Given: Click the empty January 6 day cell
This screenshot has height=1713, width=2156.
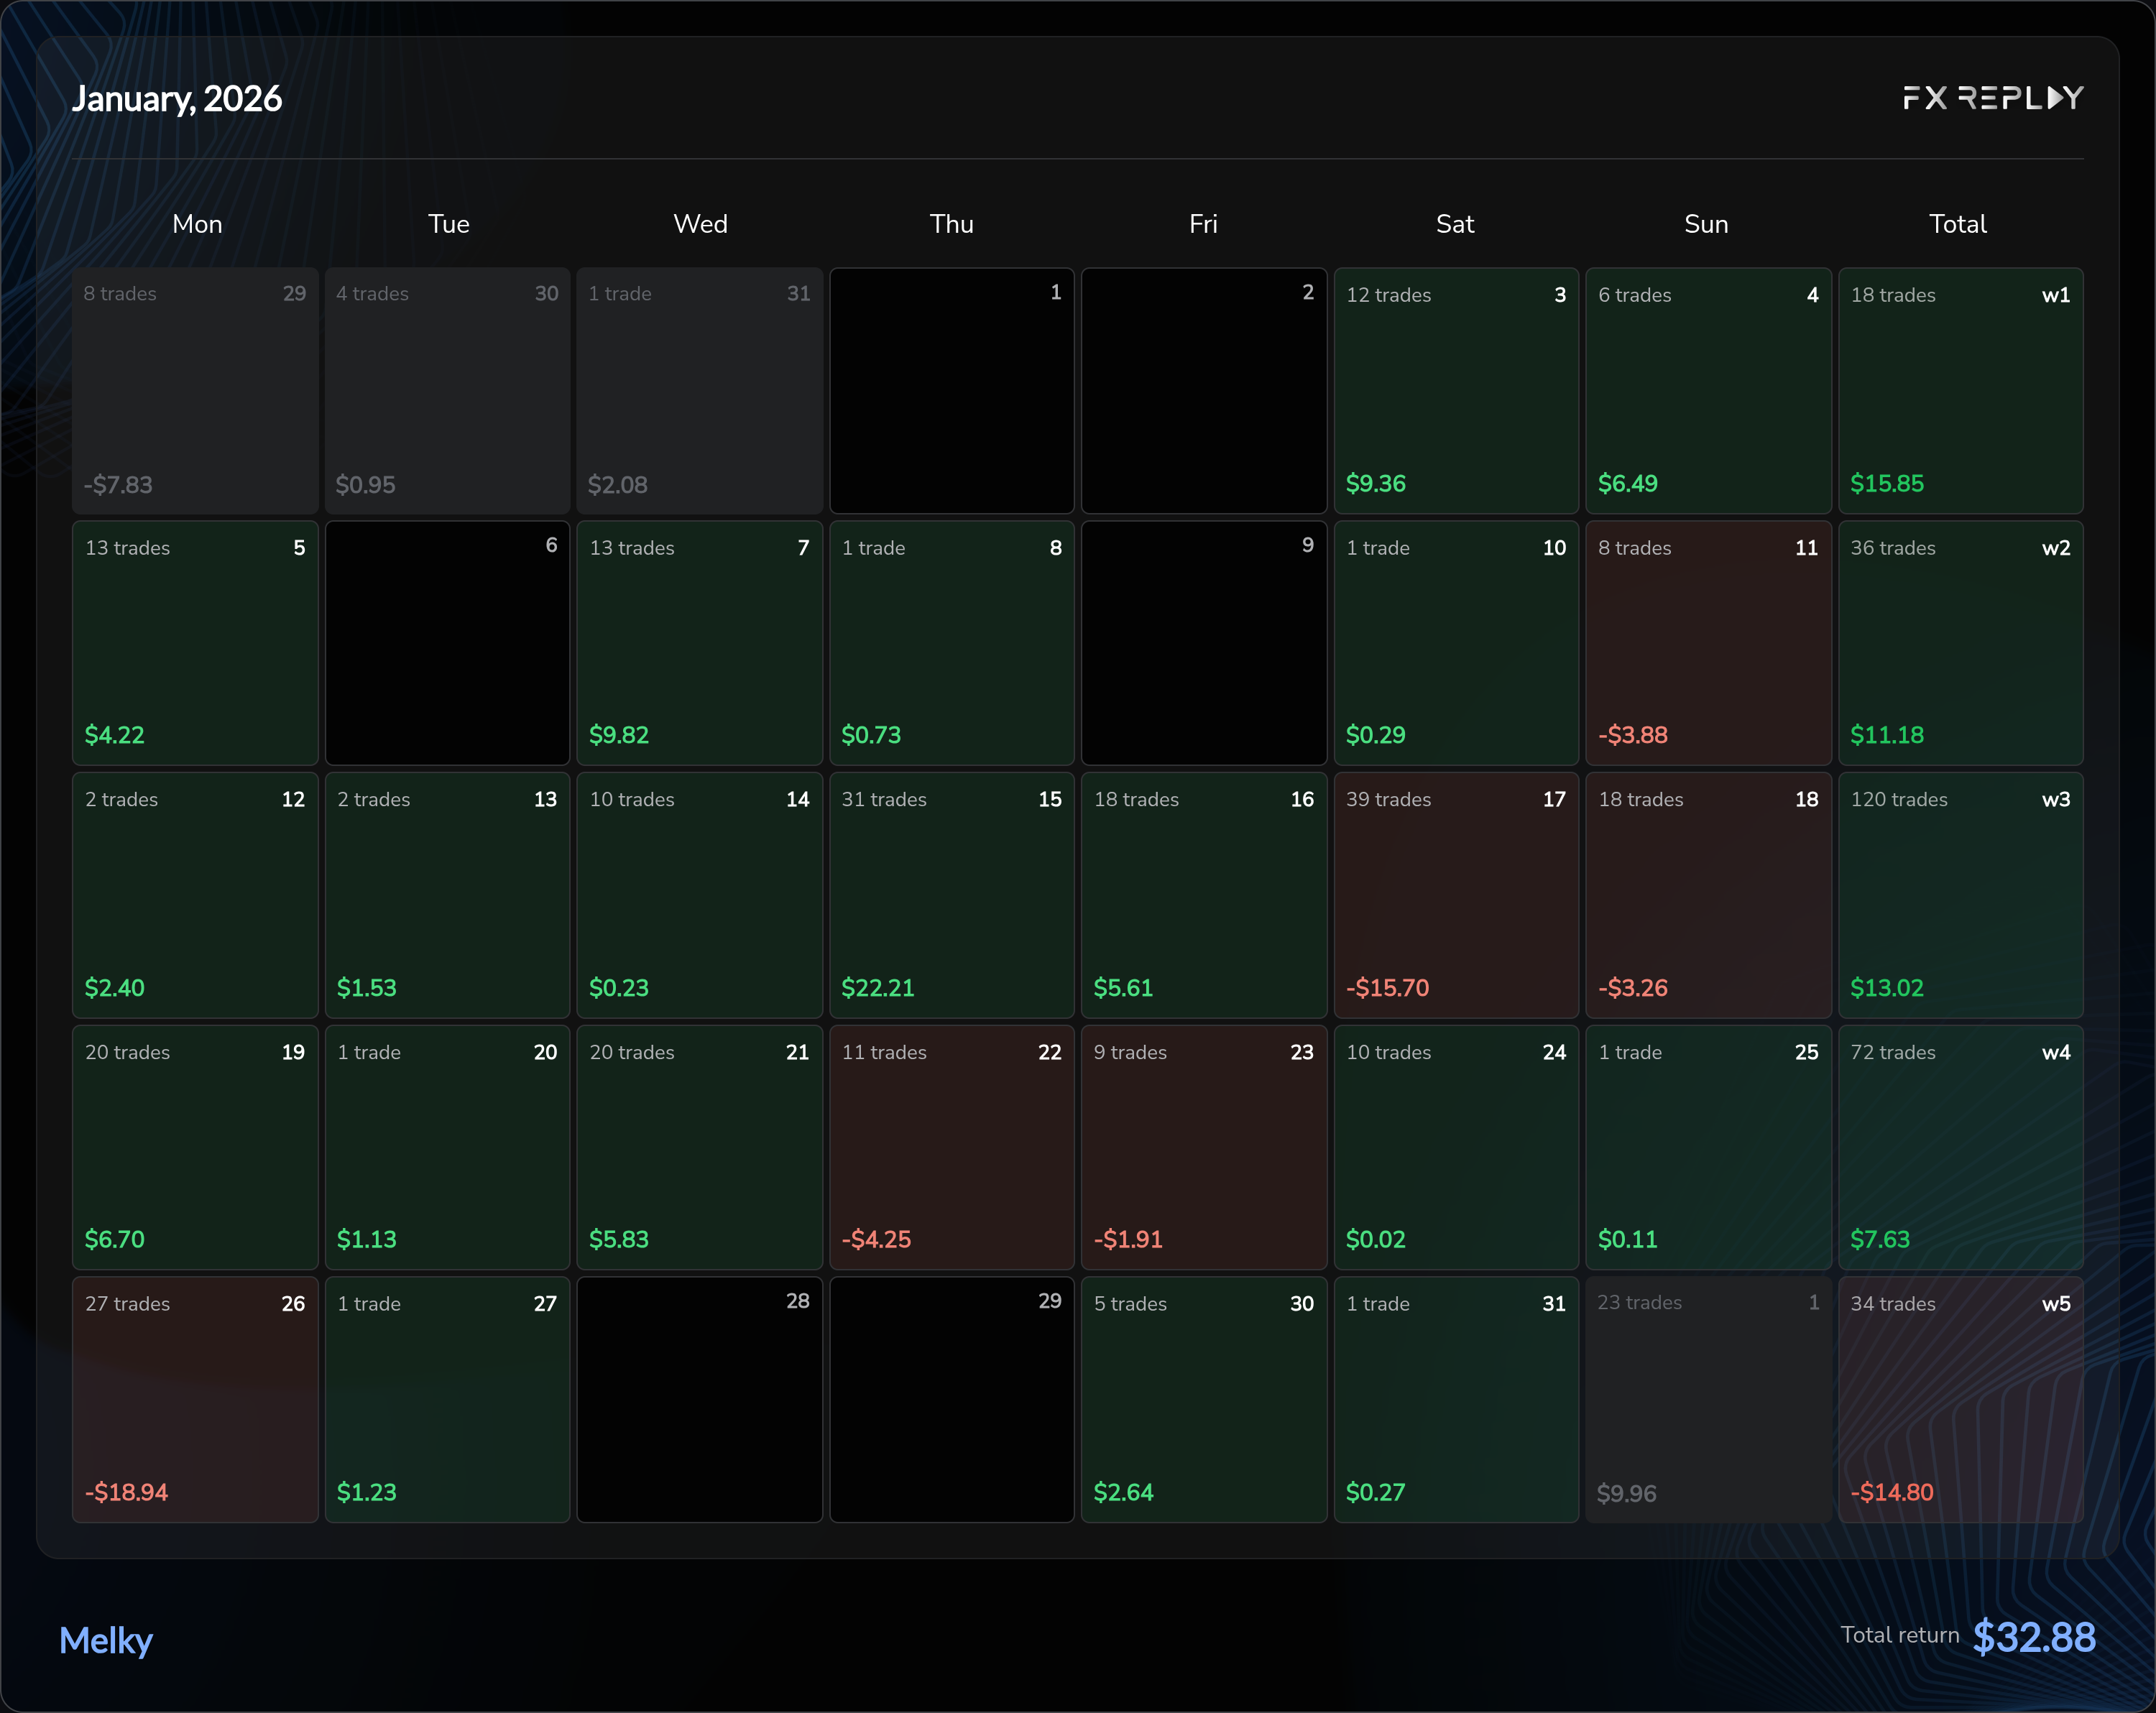Looking at the screenshot, I should (447, 643).
